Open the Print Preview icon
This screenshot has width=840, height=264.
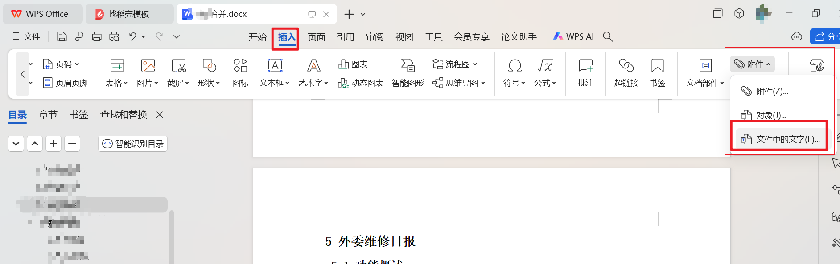point(115,36)
